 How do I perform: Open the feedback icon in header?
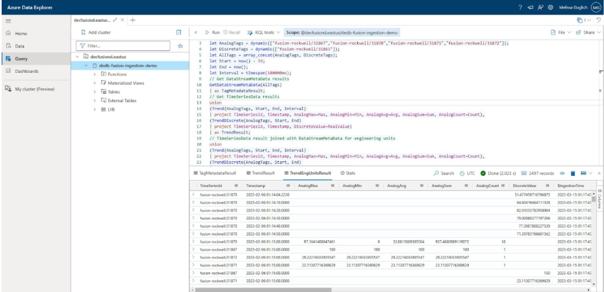pyautogui.click(x=541, y=7)
